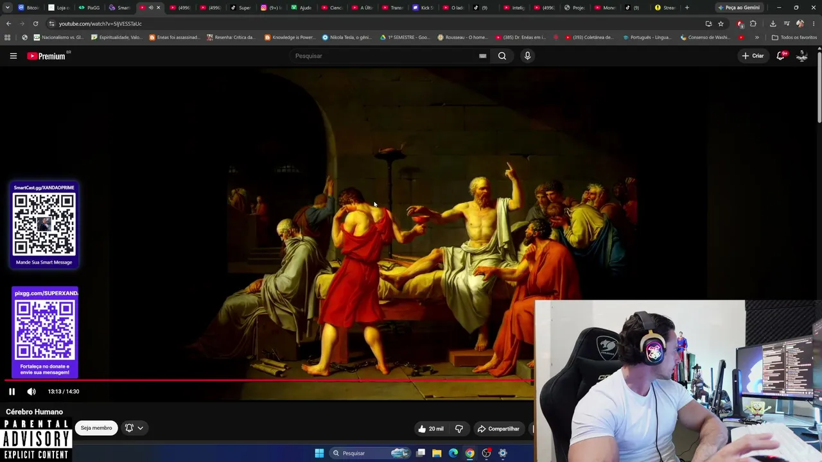Image resolution: width=822 pixels, height=462 pixels.
Task: Click the Peça ao Gemini button
Action: click(739, 8)
